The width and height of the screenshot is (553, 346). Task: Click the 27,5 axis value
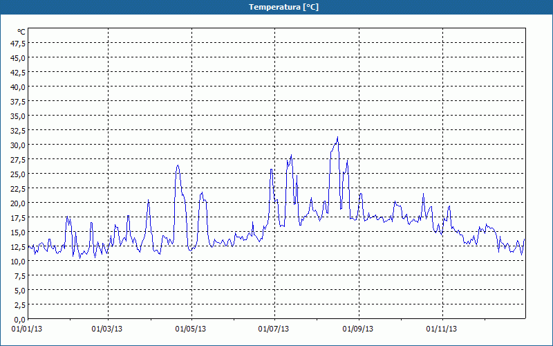pyautogui.click(x=19, y=160)
